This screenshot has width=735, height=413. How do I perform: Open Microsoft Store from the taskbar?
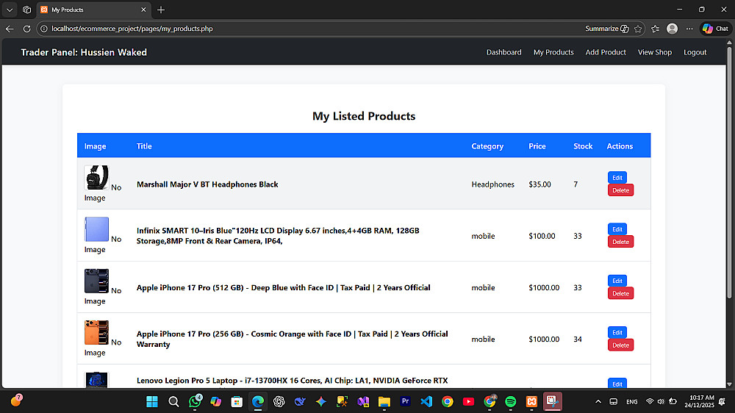pos(237,401)
